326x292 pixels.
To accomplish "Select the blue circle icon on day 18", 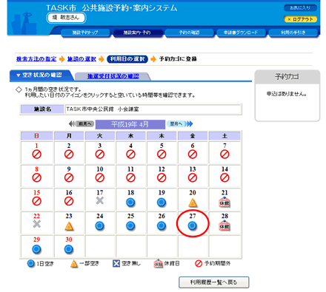I will click(130, 203).
